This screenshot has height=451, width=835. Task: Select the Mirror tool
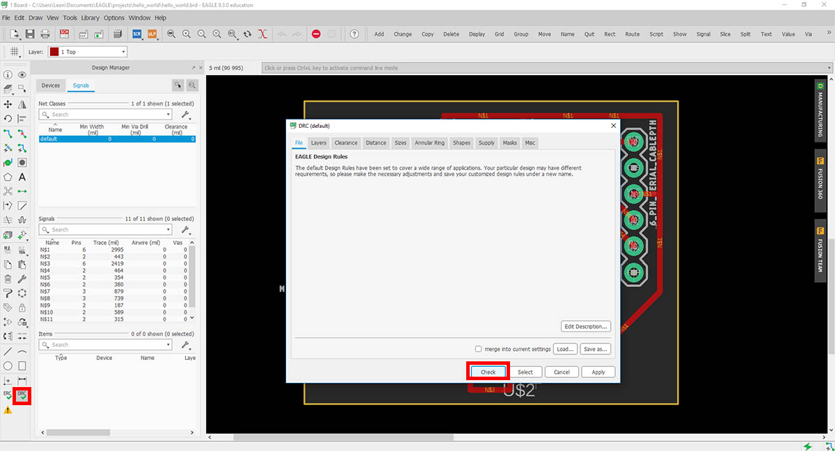pos(22,104)
